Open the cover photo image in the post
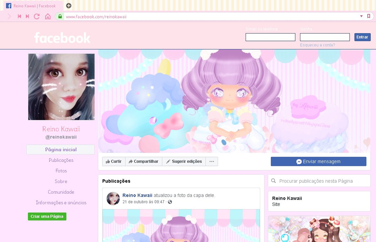This screenshot has height=242, width=376. [x=181, y=226]
